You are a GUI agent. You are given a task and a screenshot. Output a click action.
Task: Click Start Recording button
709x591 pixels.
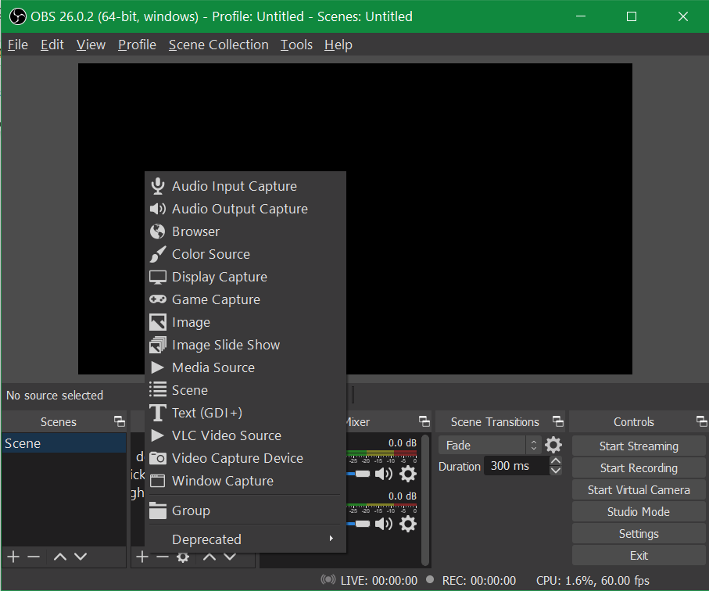click(x=639, y=468)
